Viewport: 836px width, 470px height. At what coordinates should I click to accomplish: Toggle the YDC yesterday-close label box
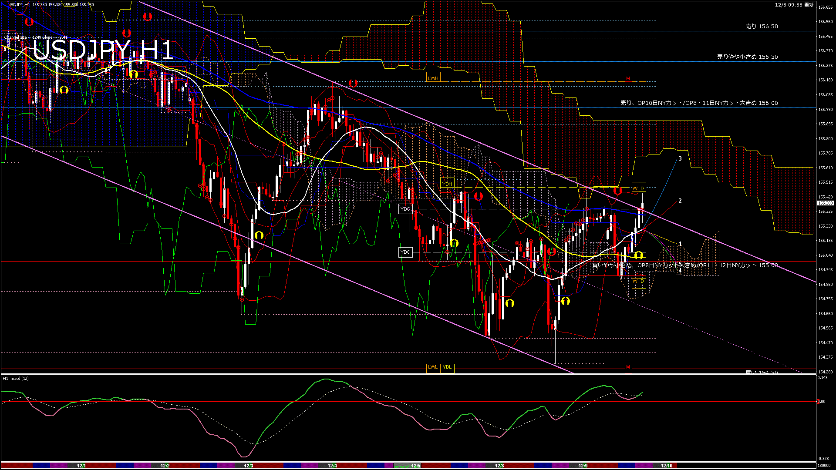click(405, 209)
